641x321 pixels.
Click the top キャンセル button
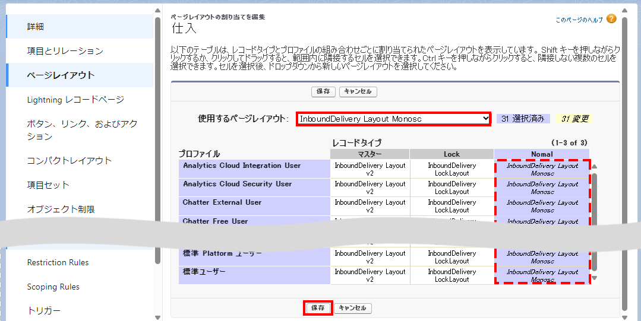pos(358,91)
